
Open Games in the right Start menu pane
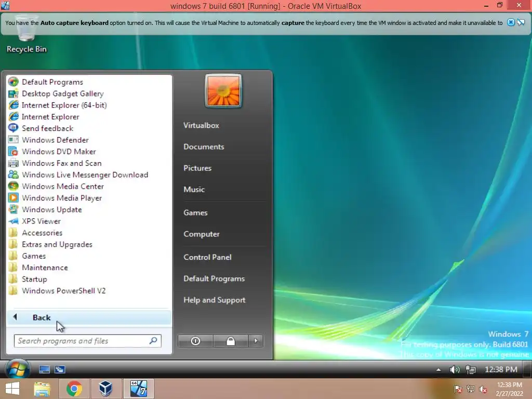click(x=195, y=212)
